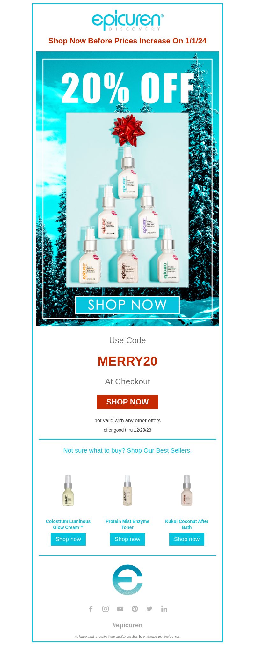255x649 pixels.
Task: Open the Protein Mist Enzyme Toner product image
Action: (127, 490)
